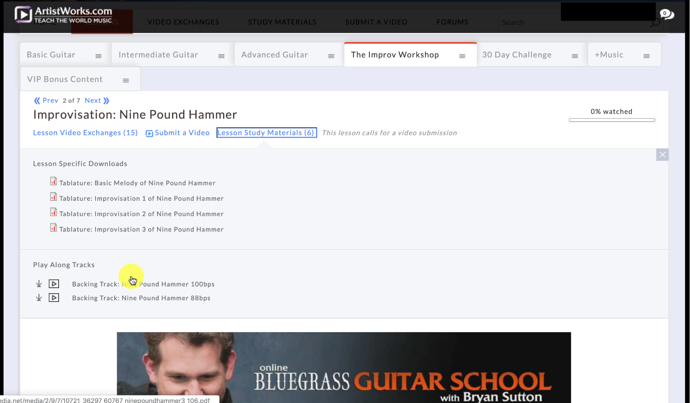Switch to the Basic Guitar tab
The width and height of the screenshot is (690, 403).
(51, 55)
